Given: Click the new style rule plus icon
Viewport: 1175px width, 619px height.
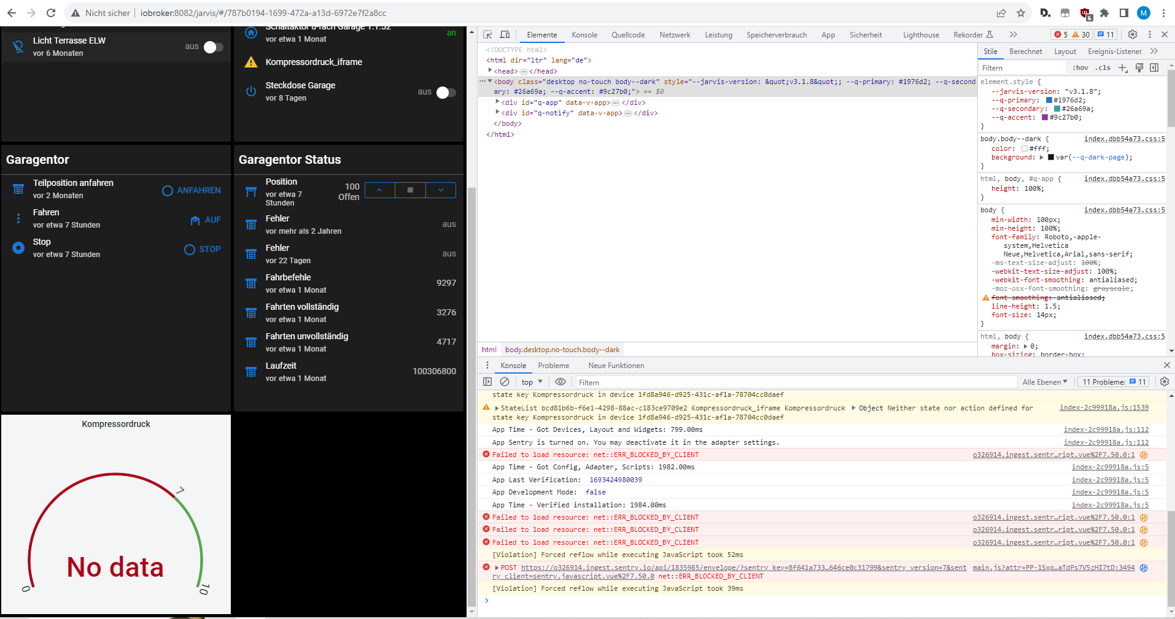Looking at the screenshot, I should 1123,67.
